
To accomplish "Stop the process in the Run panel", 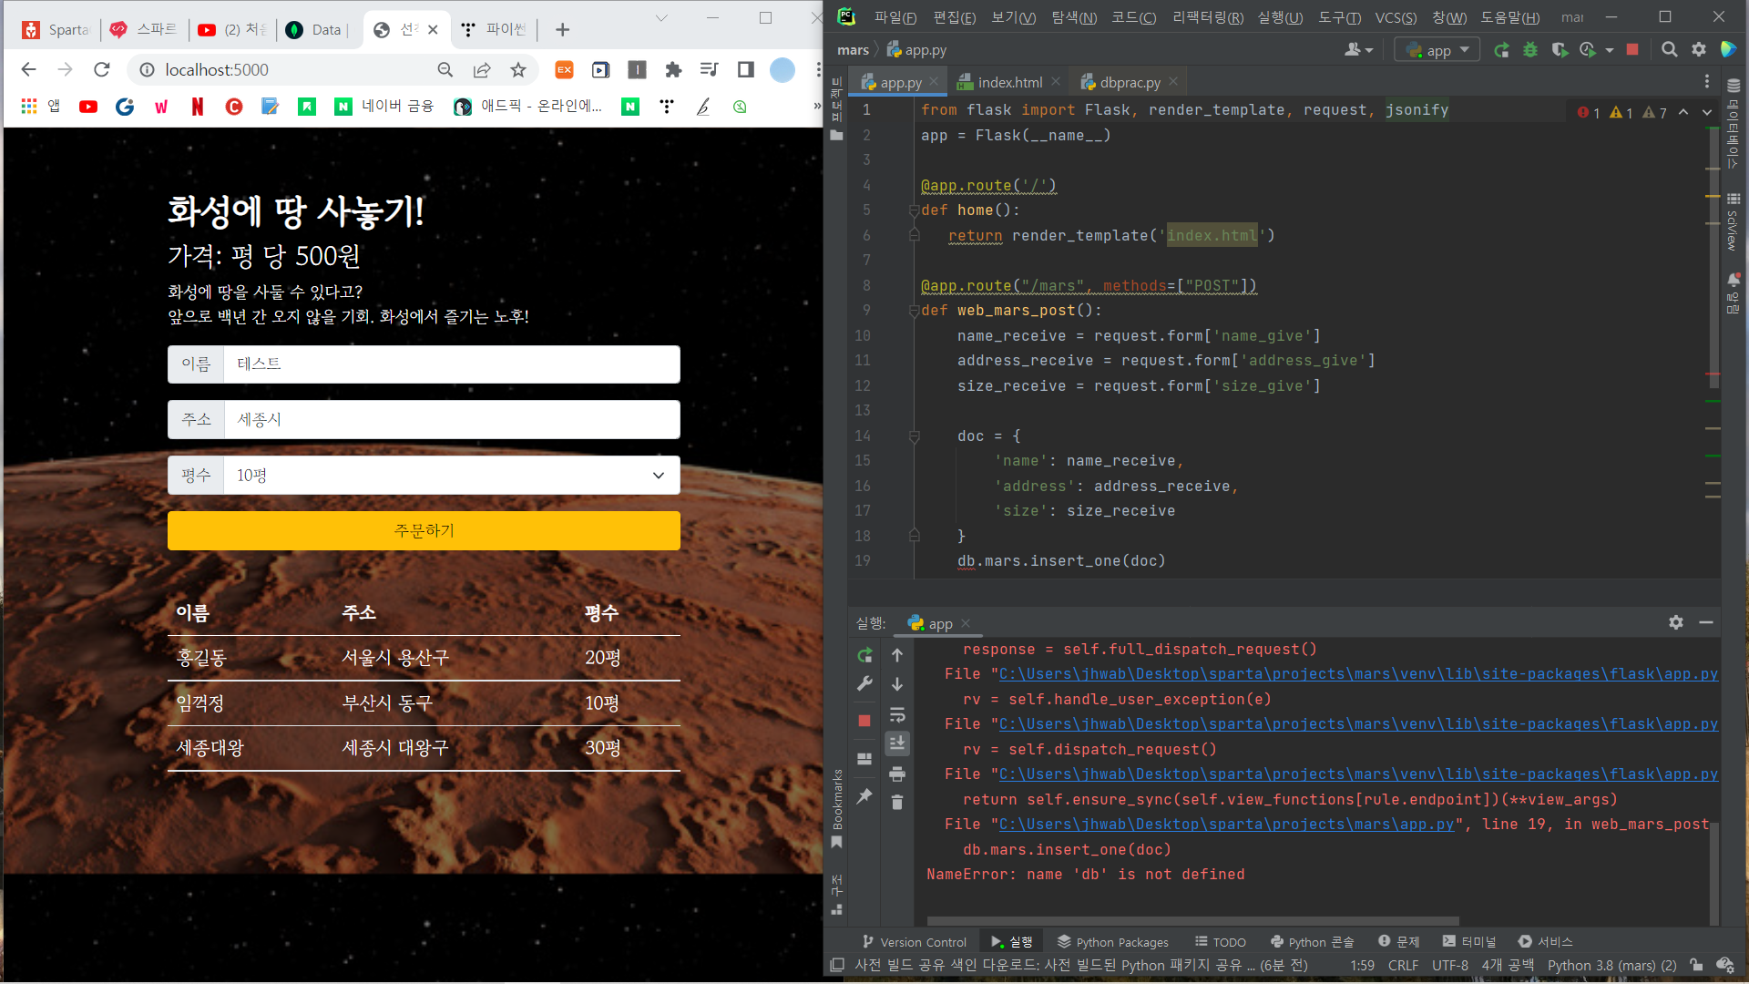I will [x=864, y=721].
